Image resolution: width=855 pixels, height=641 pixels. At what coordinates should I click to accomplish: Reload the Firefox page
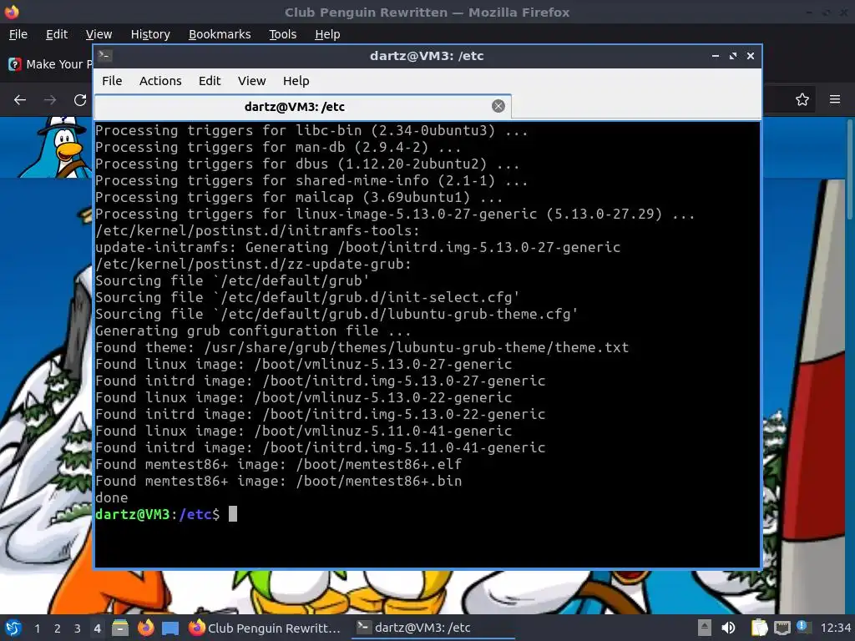pos(80,100)
